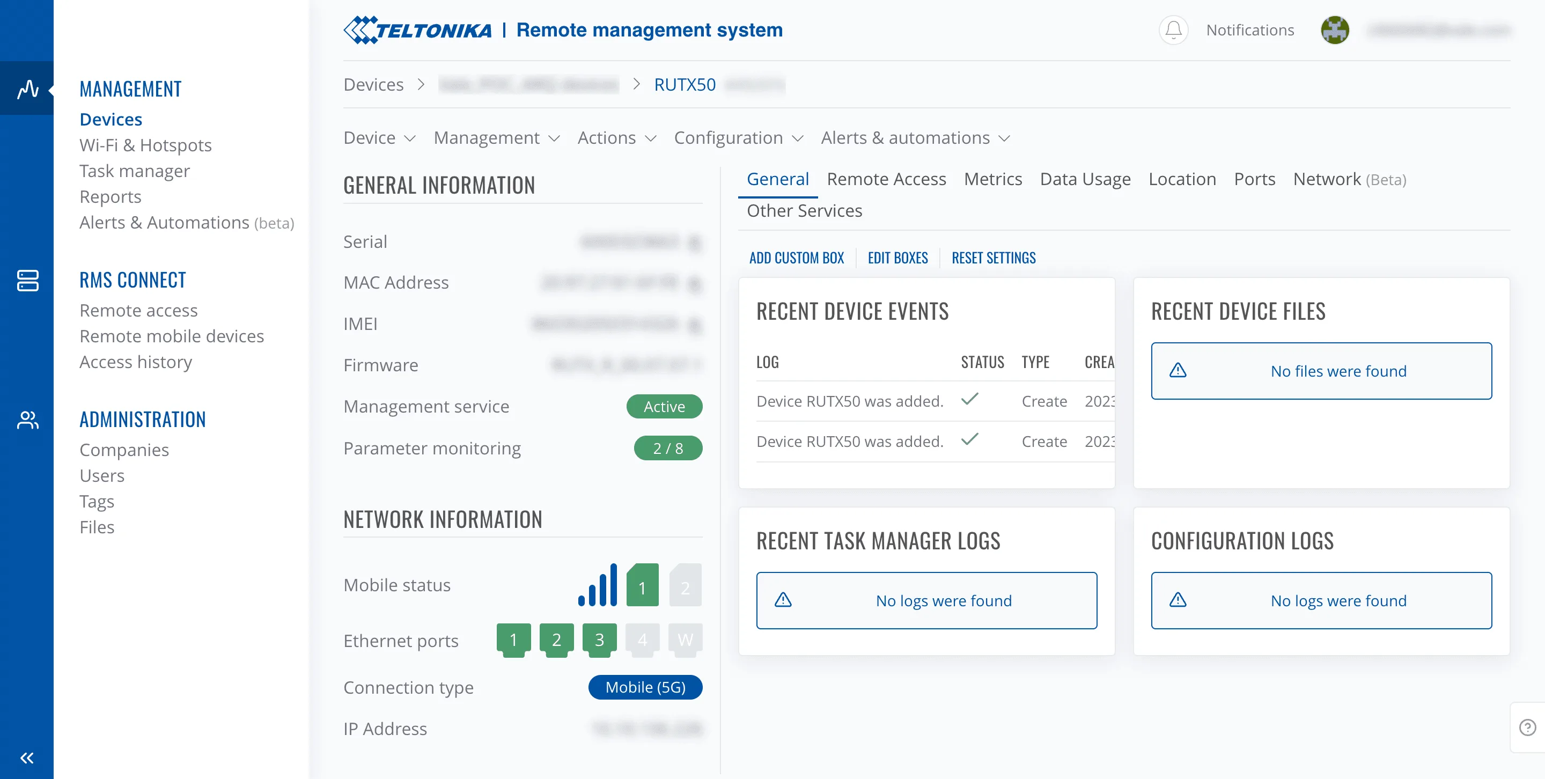Open the Actions dropdown menu
Viewport: 1545px width, 779px height.
click(x=616, y=138)
